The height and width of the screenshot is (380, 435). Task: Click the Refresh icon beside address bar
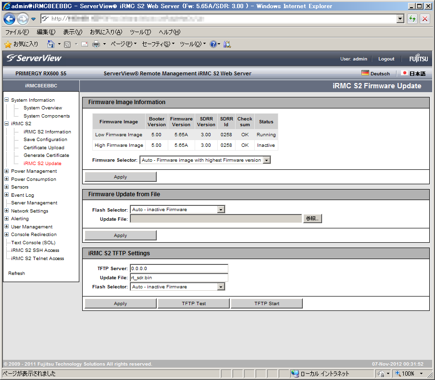[412, 19]
